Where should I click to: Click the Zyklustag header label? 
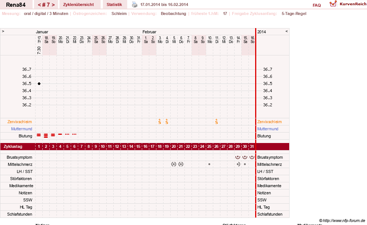point(13,146)
